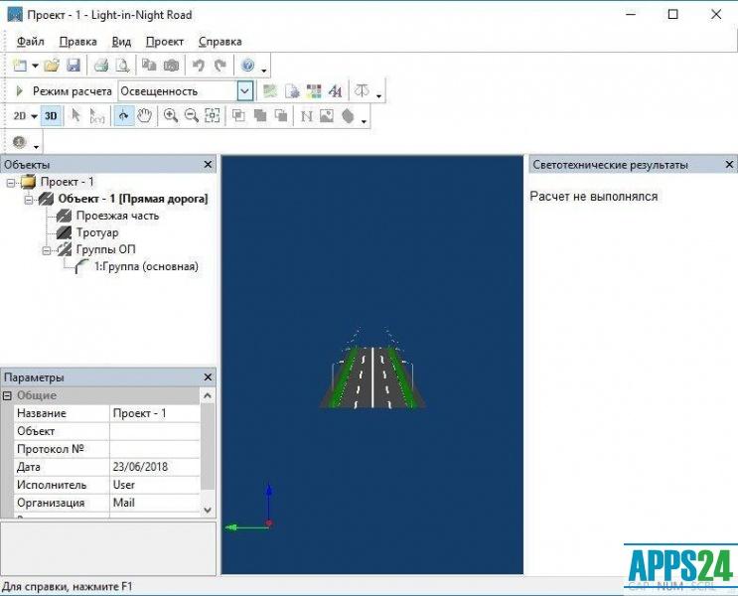Viewport: 738px width, 596px height.
Task: Toggle the 3D view mode
Action: pos(51,116)
